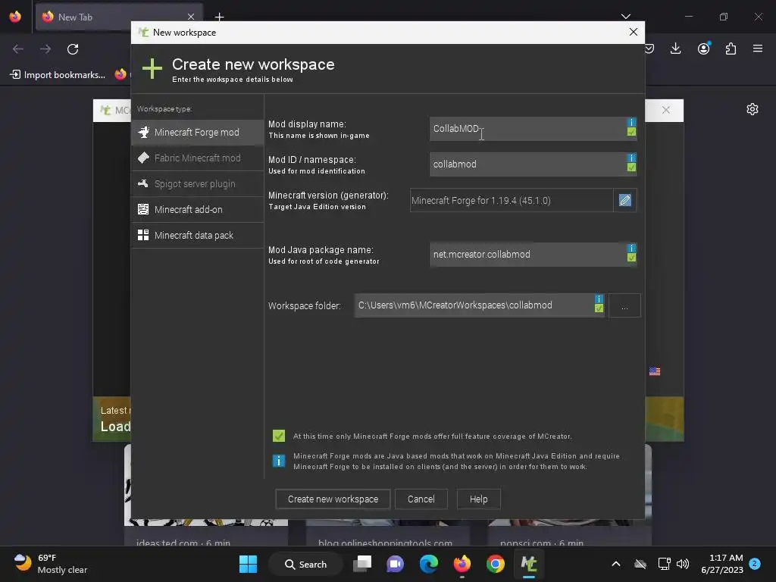776x582 pixels.
Task: Open new tab page settings gear
Action: click(753, 109)
